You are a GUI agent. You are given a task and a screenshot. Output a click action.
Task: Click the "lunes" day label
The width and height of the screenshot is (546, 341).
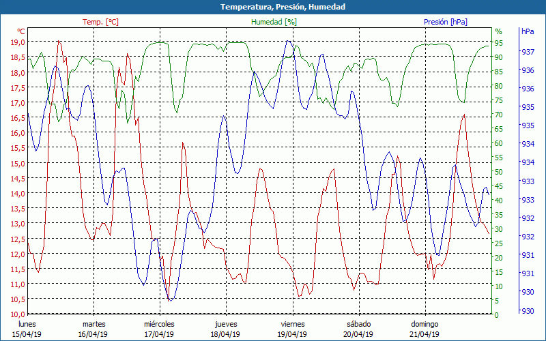click(x=27, y=324)
